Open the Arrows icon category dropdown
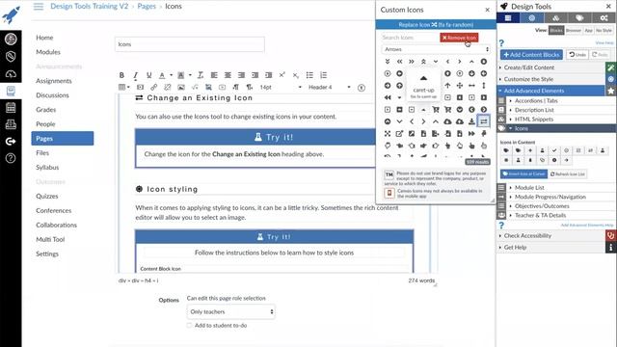The image size is (617, 347). point(436,49)
